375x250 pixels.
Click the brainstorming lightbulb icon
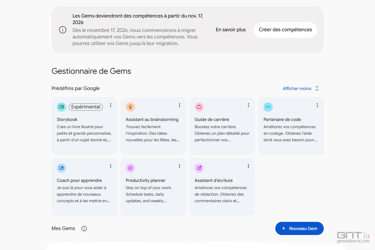(x=130, y=107)
